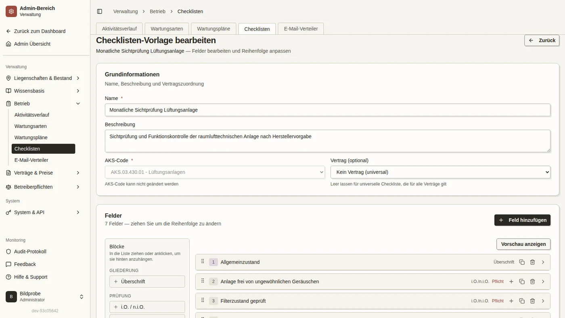
Task: Open the Audit-Protokoll page
Action: point(43,251)
